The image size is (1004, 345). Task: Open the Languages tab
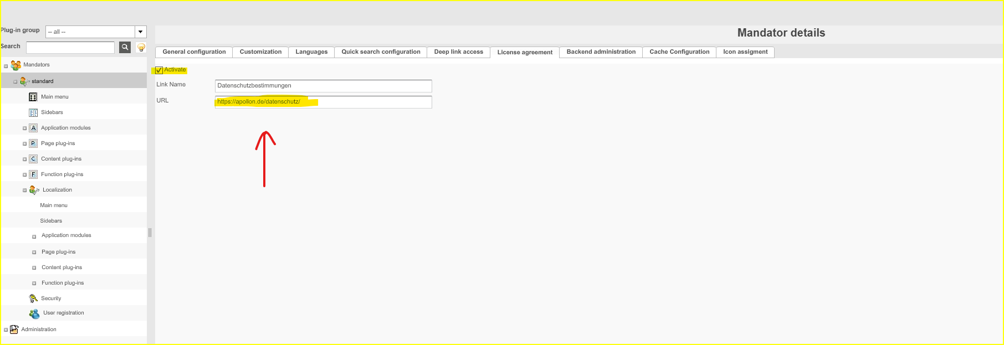(311, 52)
